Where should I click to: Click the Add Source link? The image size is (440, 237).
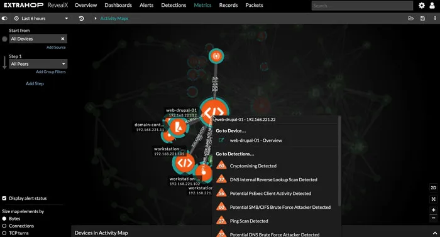56,48
